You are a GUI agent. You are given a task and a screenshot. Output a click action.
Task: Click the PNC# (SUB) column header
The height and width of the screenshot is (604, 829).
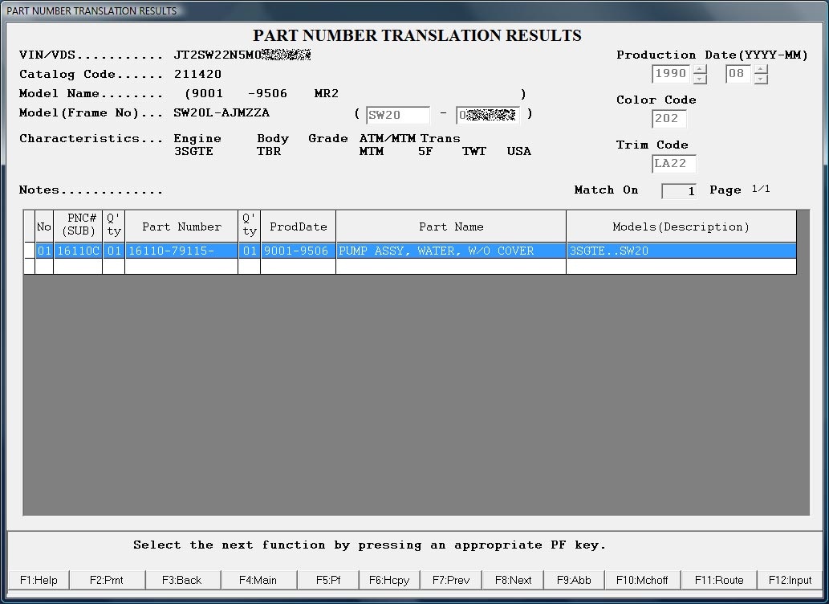78,226
